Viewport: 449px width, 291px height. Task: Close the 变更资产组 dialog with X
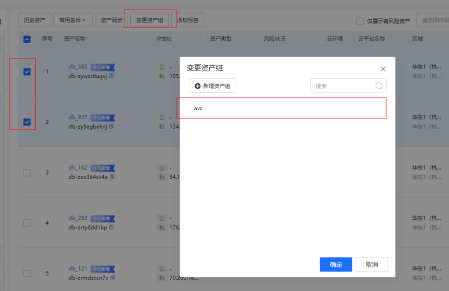tap(383, 69)
